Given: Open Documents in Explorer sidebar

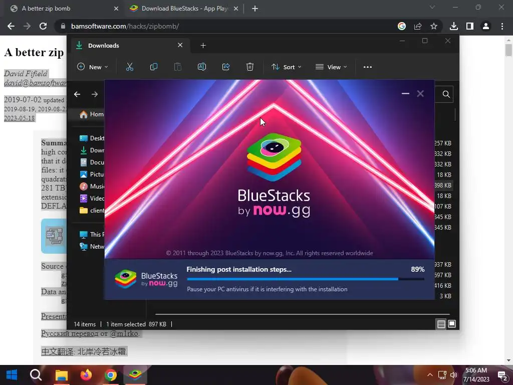Looking at the screenshot, I should pos(92,162).
